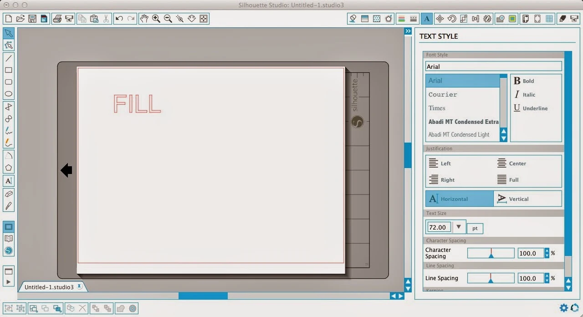Screen dimensions: 583x317
Task: Switch text orientation to Vertical
Action: (x=527, y=199)
